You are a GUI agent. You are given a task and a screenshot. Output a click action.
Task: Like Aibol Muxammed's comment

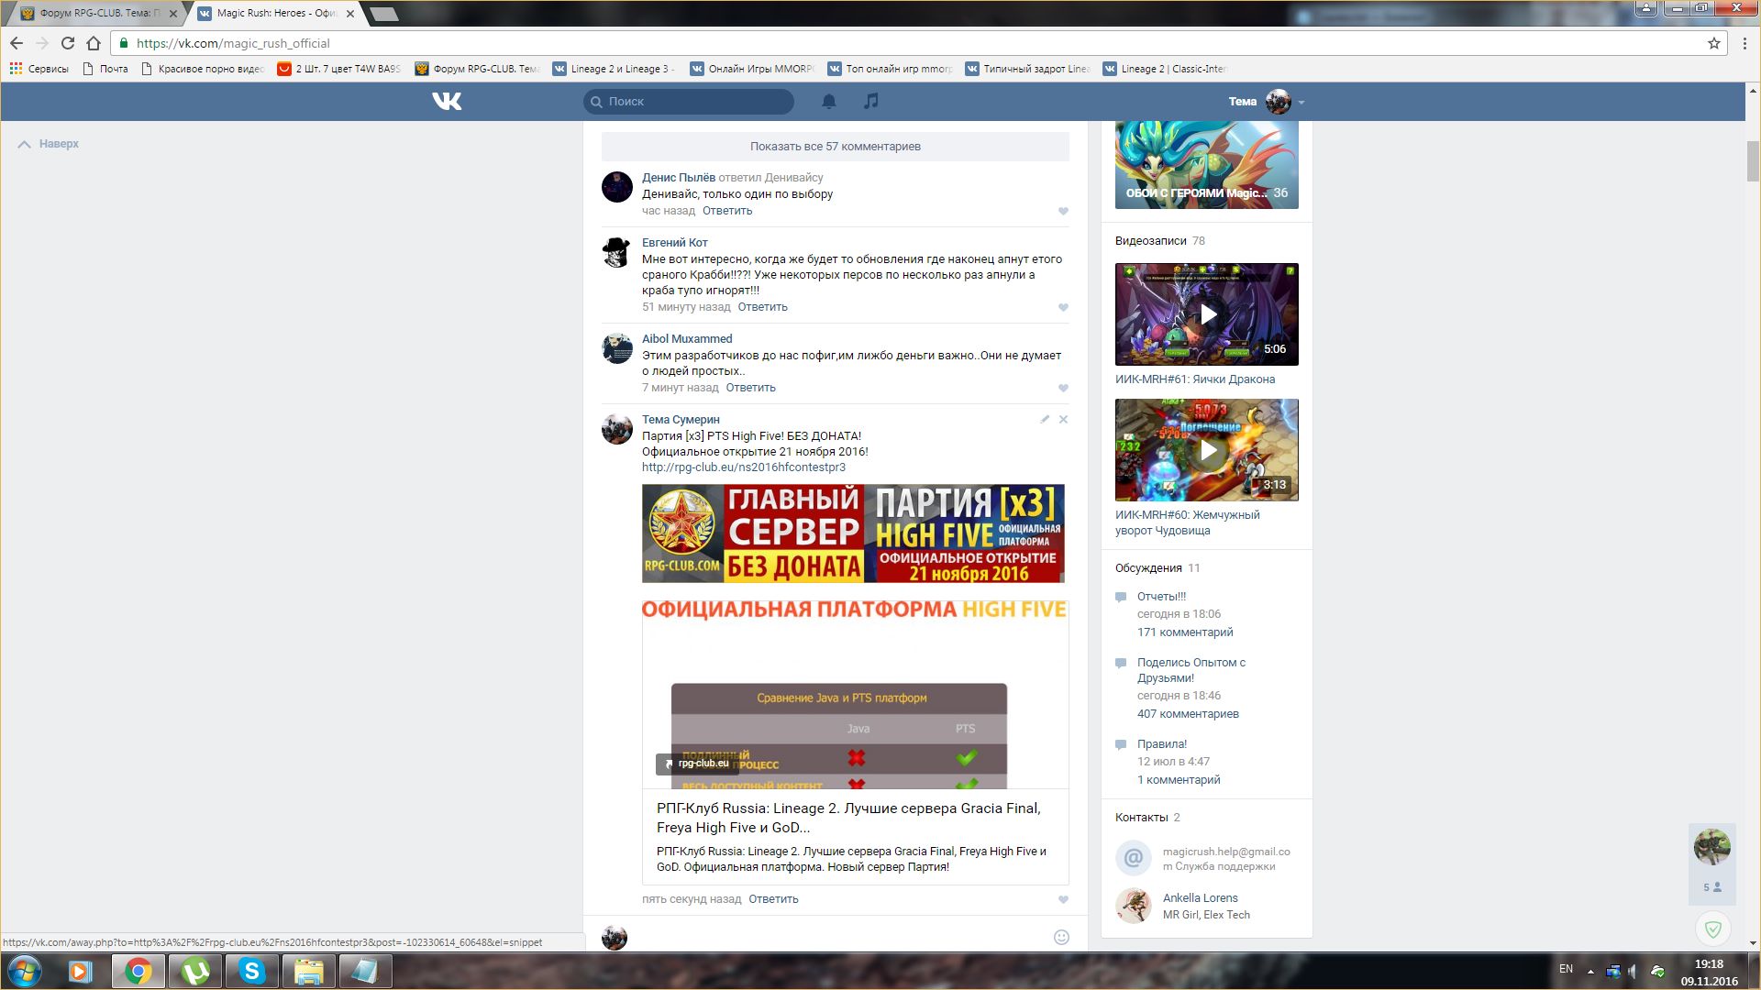click(1064, 389)
